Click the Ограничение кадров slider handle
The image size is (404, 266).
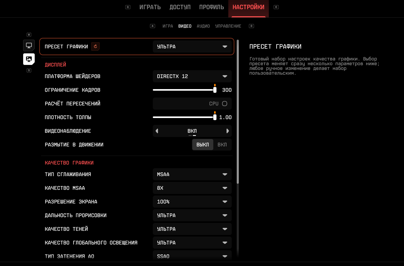point(215,90)
